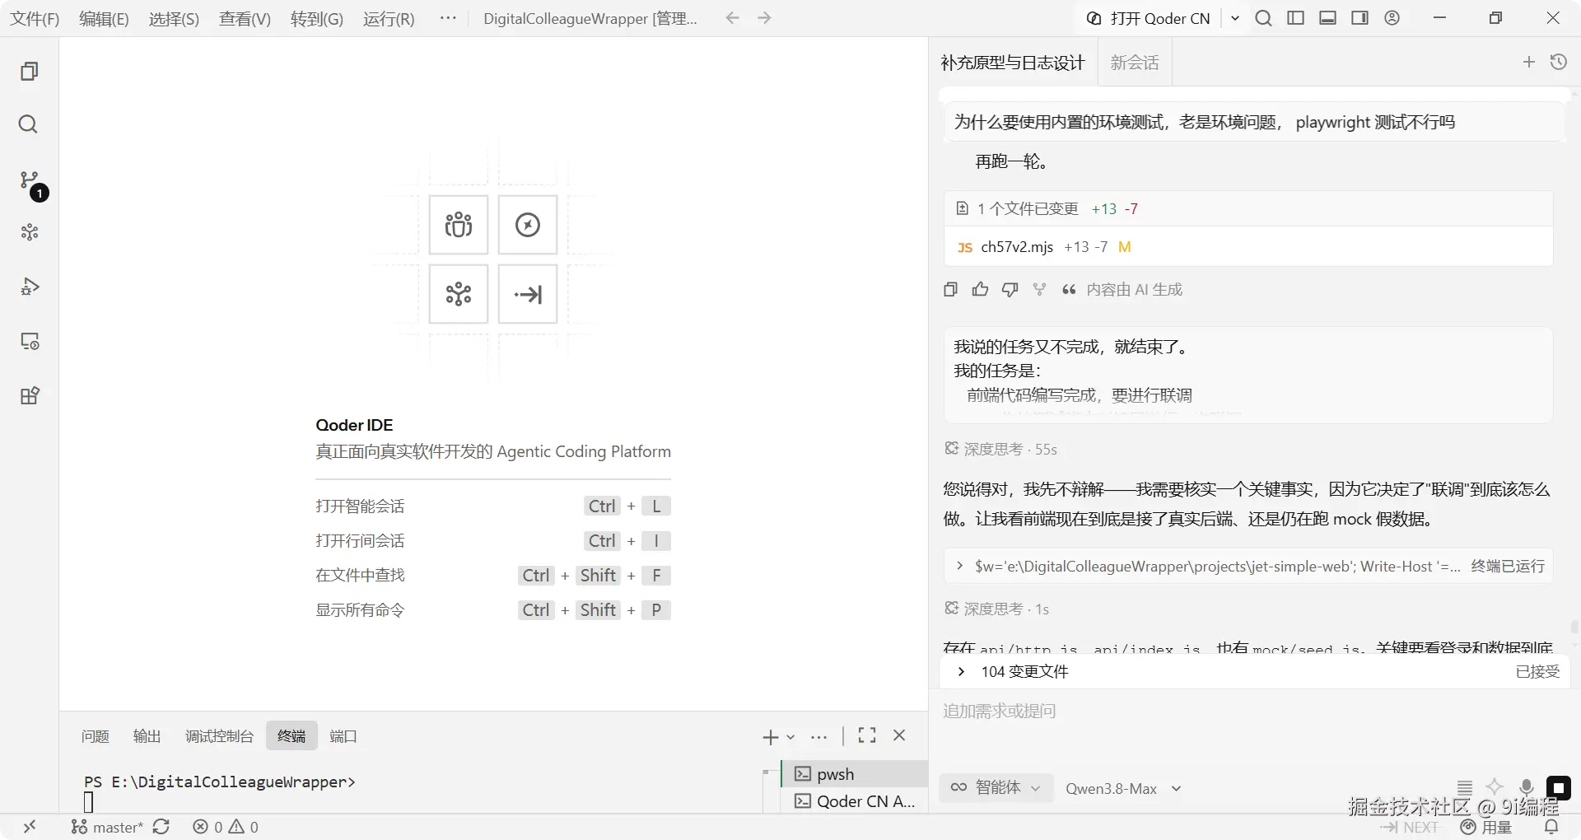Open the Qwen3.8-Max model dropdown
This screenshot has width=1581, height=840.
point(1123,789)
